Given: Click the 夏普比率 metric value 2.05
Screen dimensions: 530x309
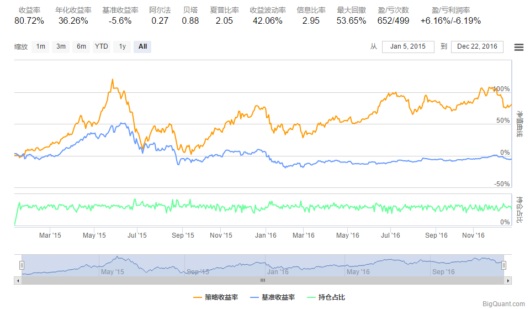Looking at the screenshot, I should pyautogui.click(x=224, y=21).
